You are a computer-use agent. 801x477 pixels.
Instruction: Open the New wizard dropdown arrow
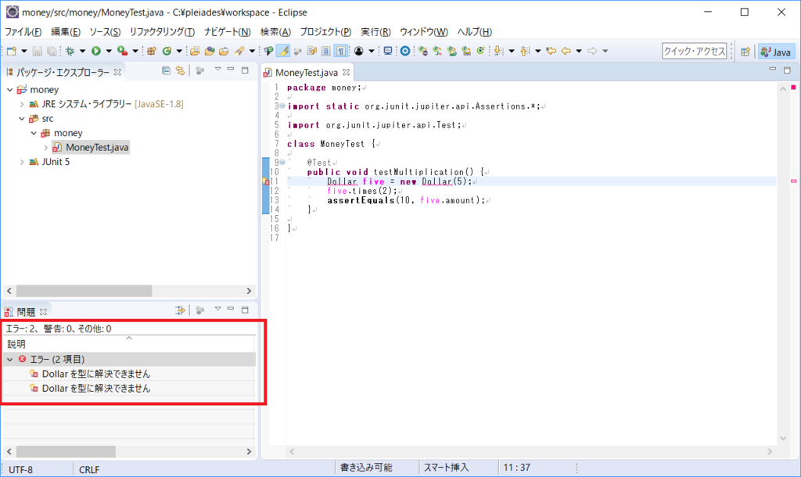pos(24,51)
